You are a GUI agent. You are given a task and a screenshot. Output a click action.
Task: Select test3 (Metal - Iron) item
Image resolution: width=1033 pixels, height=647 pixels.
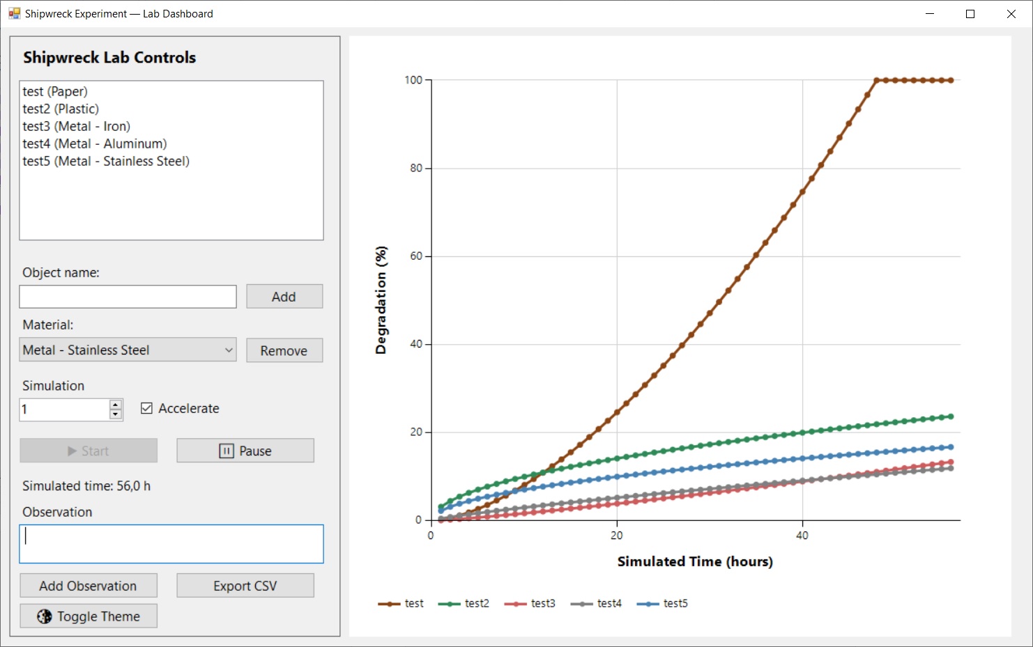pyautogui.click(x=76, y=126)
